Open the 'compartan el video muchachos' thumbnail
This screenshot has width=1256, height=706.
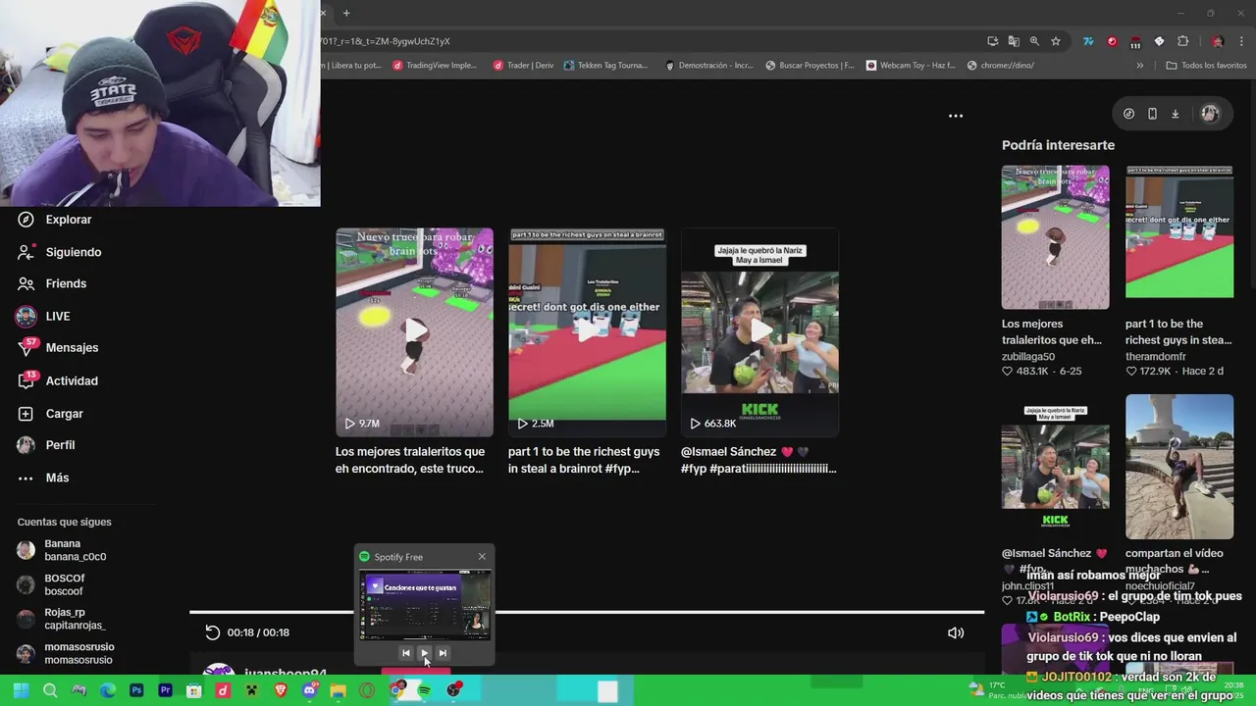point(1179,467)
